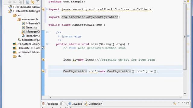Click the hibernate.cfg configuration file icon
The width and height of the screenshot is (193, 108).
[19, 40]
